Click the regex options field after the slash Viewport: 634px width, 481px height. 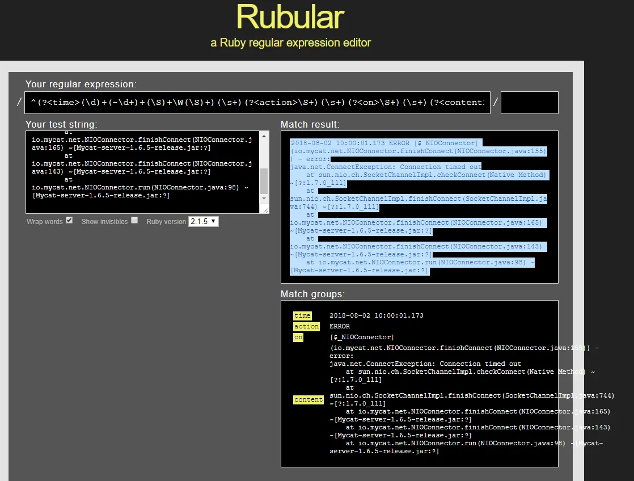pos(529,103)
